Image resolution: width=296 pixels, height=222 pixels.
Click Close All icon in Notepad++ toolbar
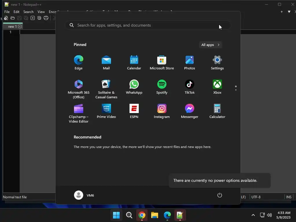(39, 18)
